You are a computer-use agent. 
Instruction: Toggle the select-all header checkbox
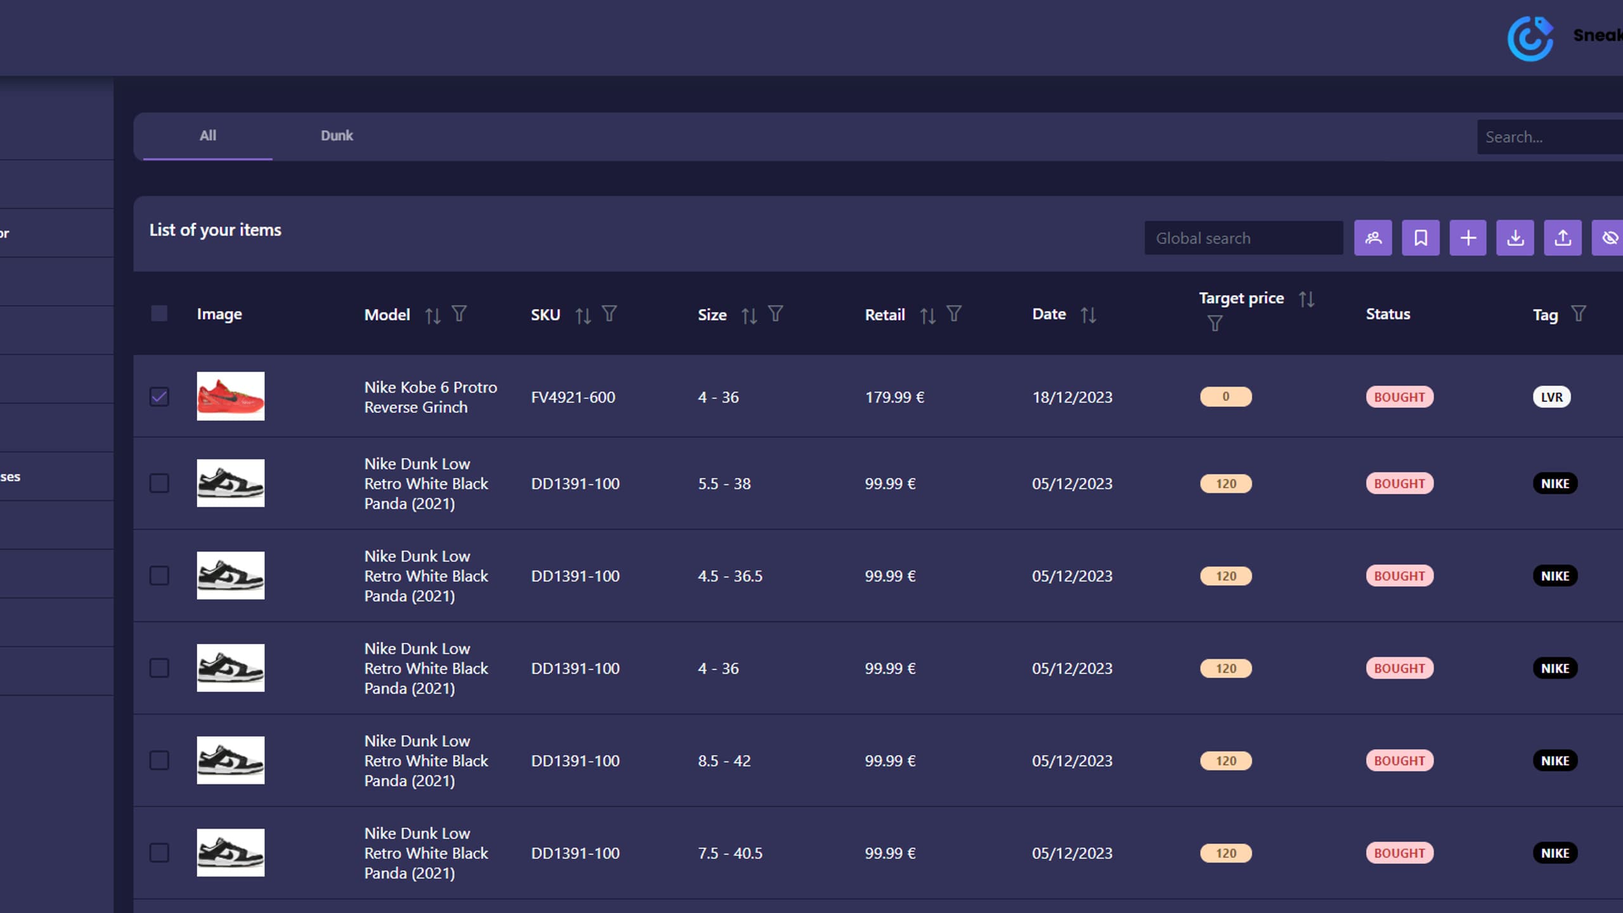point(159,313)
